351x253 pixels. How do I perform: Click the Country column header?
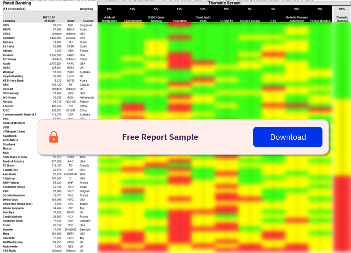[88, 21]
